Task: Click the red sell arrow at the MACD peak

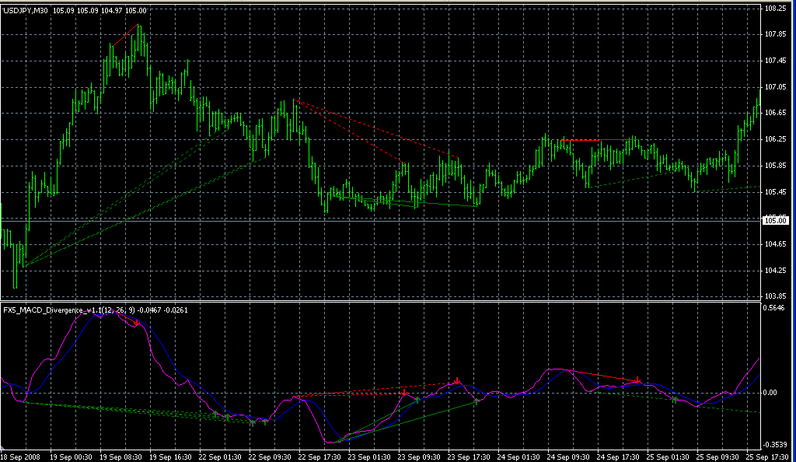Action: pos(137,322)
